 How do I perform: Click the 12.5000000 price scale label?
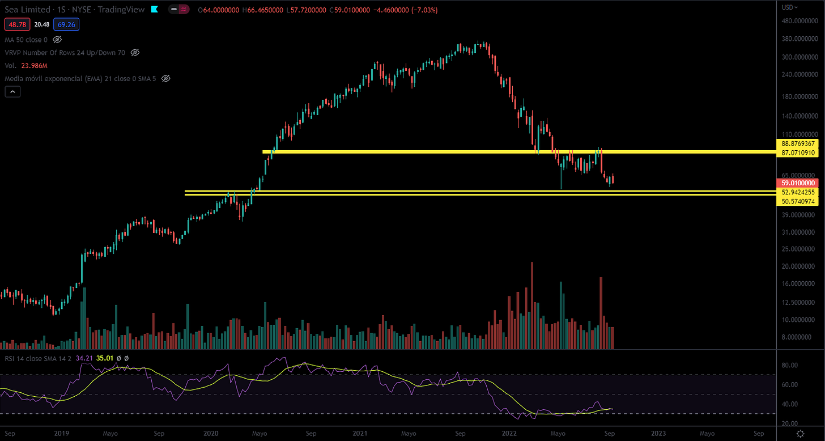(798, 303)
